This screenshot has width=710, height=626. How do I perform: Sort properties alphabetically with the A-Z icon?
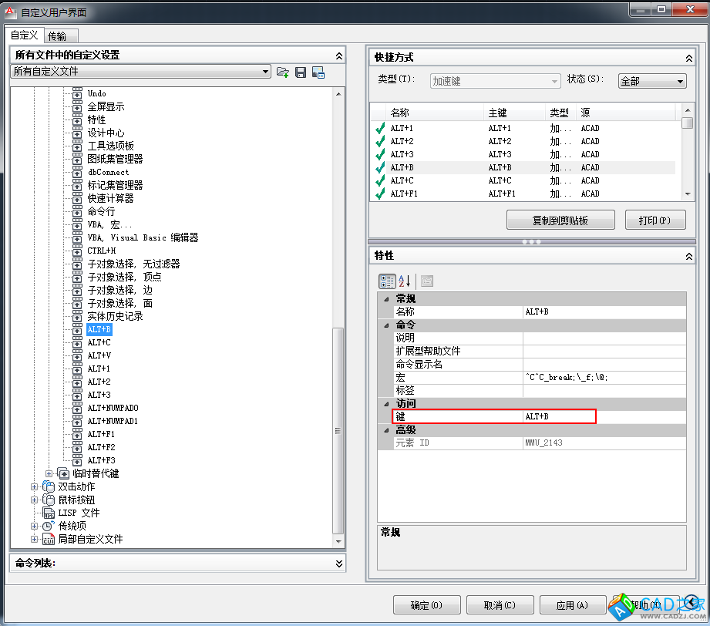point(405,281)
